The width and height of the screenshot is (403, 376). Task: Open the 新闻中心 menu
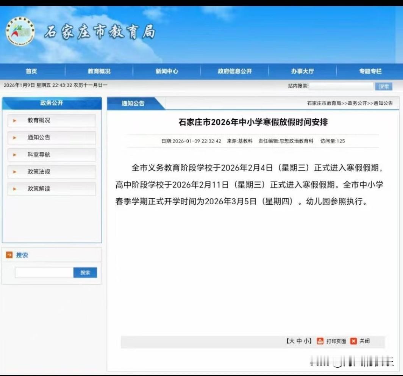pyautogui.click(x=167, y=71)
